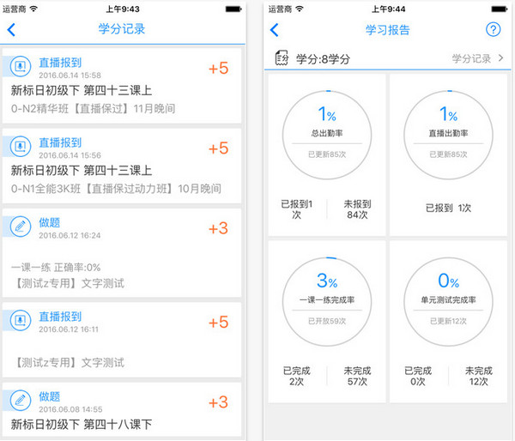Tap 新标日初级下 第四十八课下 title

point(82,424)
